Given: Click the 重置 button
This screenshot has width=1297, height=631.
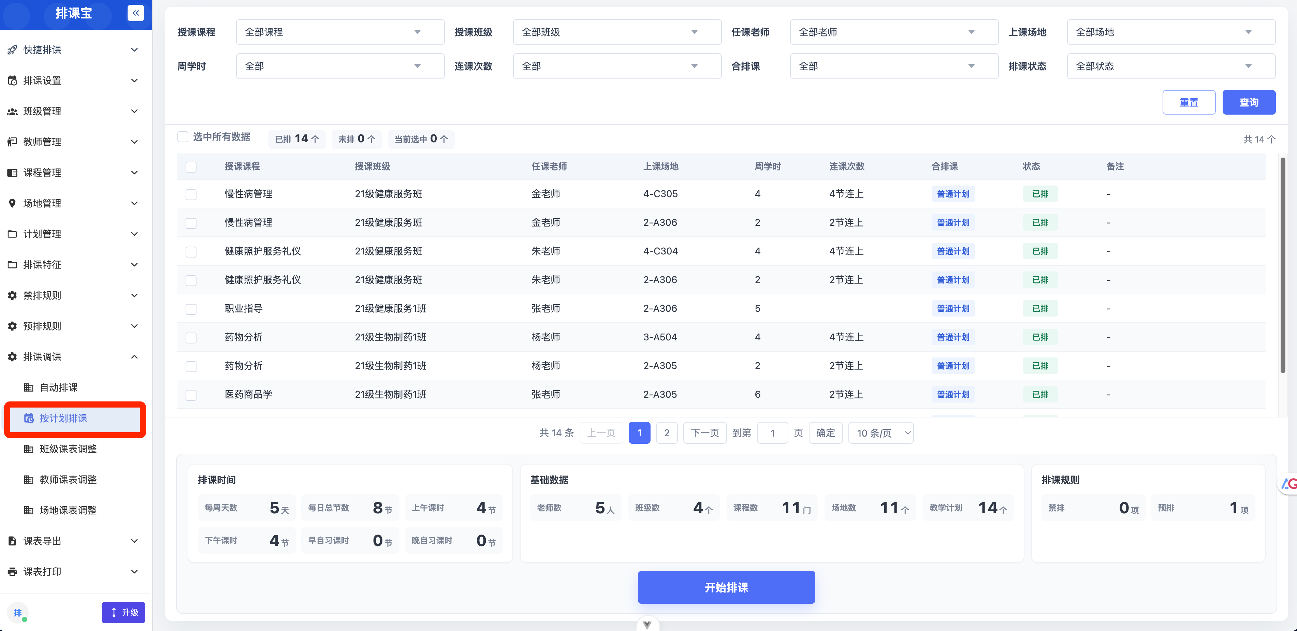Looking at the screenshot, I should [x=1189, y=103].
